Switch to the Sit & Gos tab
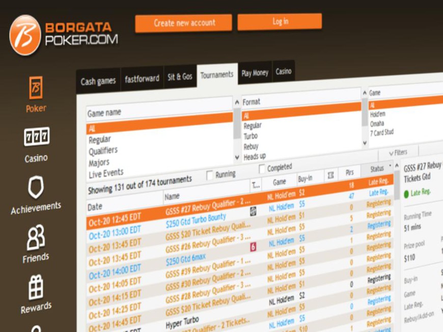The height and width of the screenshot is (332, 443). click(180, 76)
